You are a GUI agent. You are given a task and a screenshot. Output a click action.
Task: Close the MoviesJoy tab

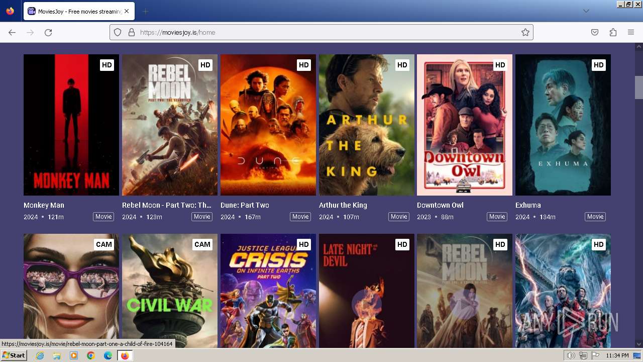pyautogui.click(x=127, y=11)
